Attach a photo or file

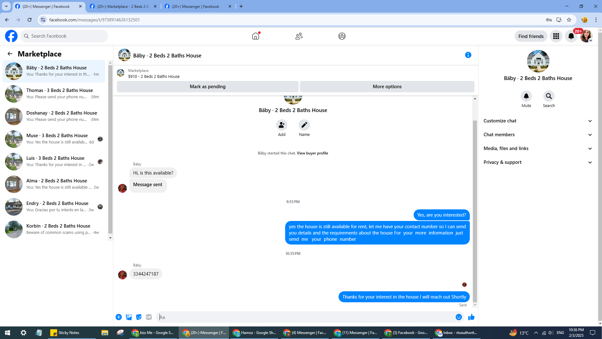click(129, 317)
